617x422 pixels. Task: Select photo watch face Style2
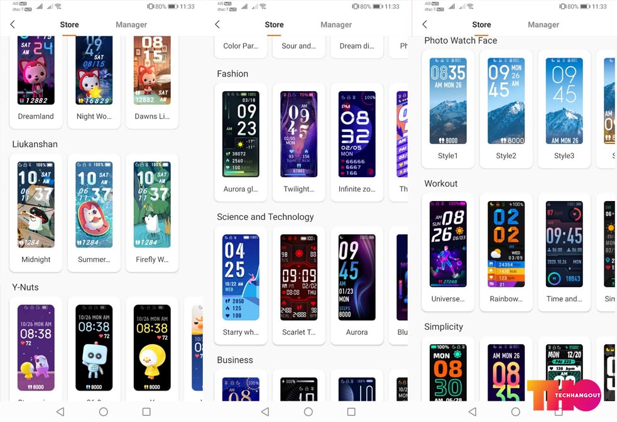tap(506, 109)
